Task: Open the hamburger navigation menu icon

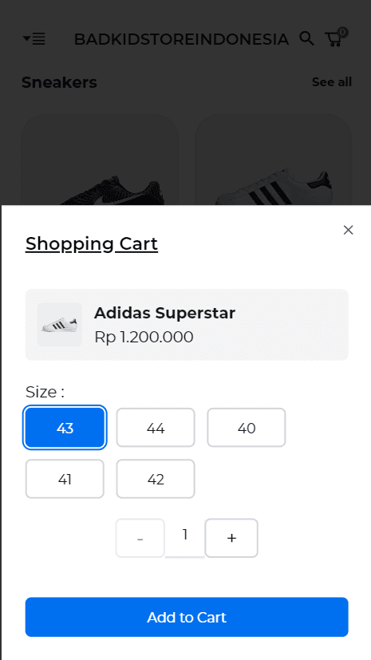Action: coord(34,39)
